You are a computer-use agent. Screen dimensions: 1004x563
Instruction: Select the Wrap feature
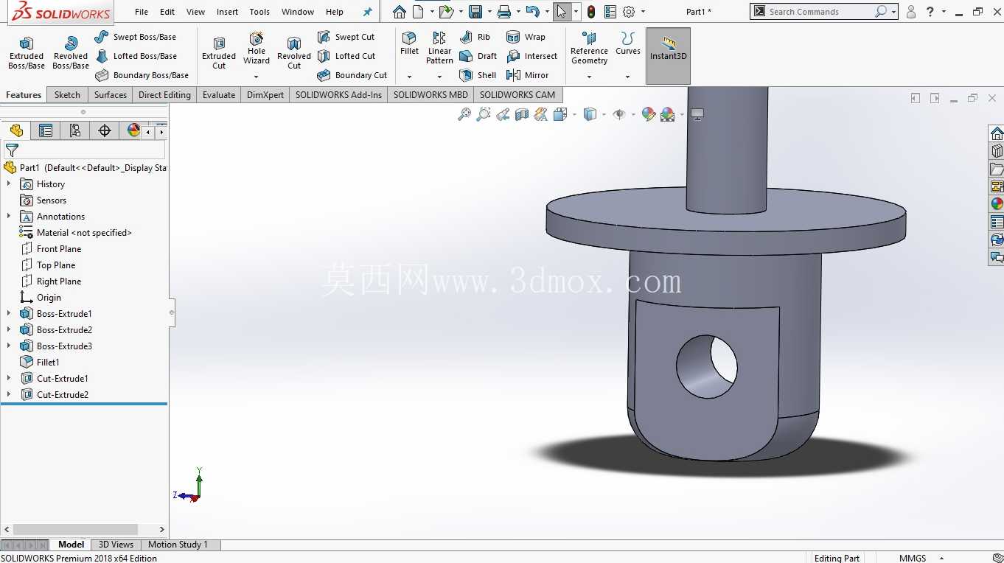526,37
